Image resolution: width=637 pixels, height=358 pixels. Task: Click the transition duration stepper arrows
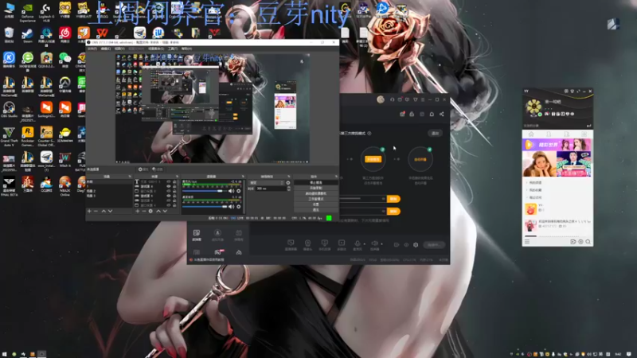[288, 189]
